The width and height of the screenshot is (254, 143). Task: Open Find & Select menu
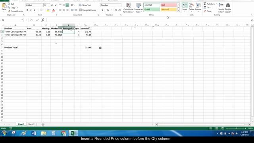[x=228, y=8]
